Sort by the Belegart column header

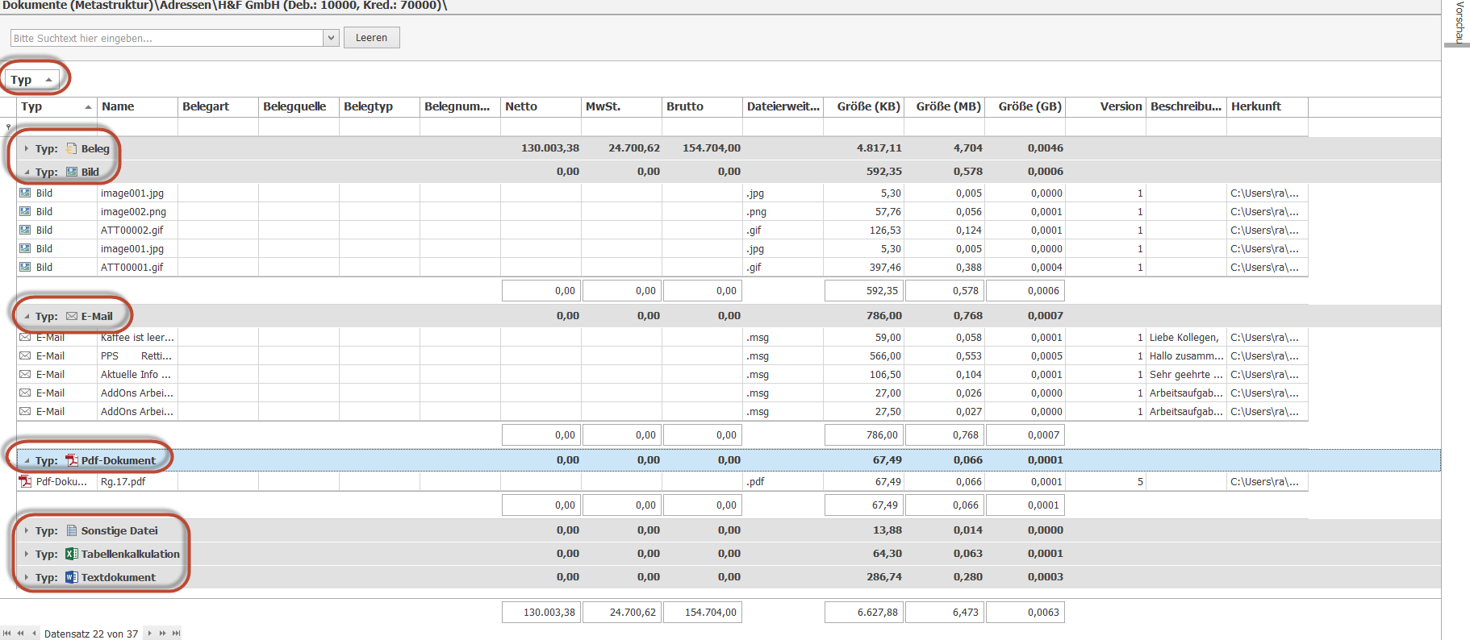coord(218,106)
